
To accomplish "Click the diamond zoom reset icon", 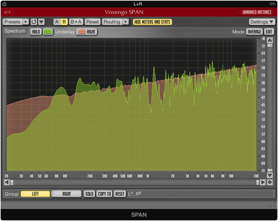I will 270,182.
